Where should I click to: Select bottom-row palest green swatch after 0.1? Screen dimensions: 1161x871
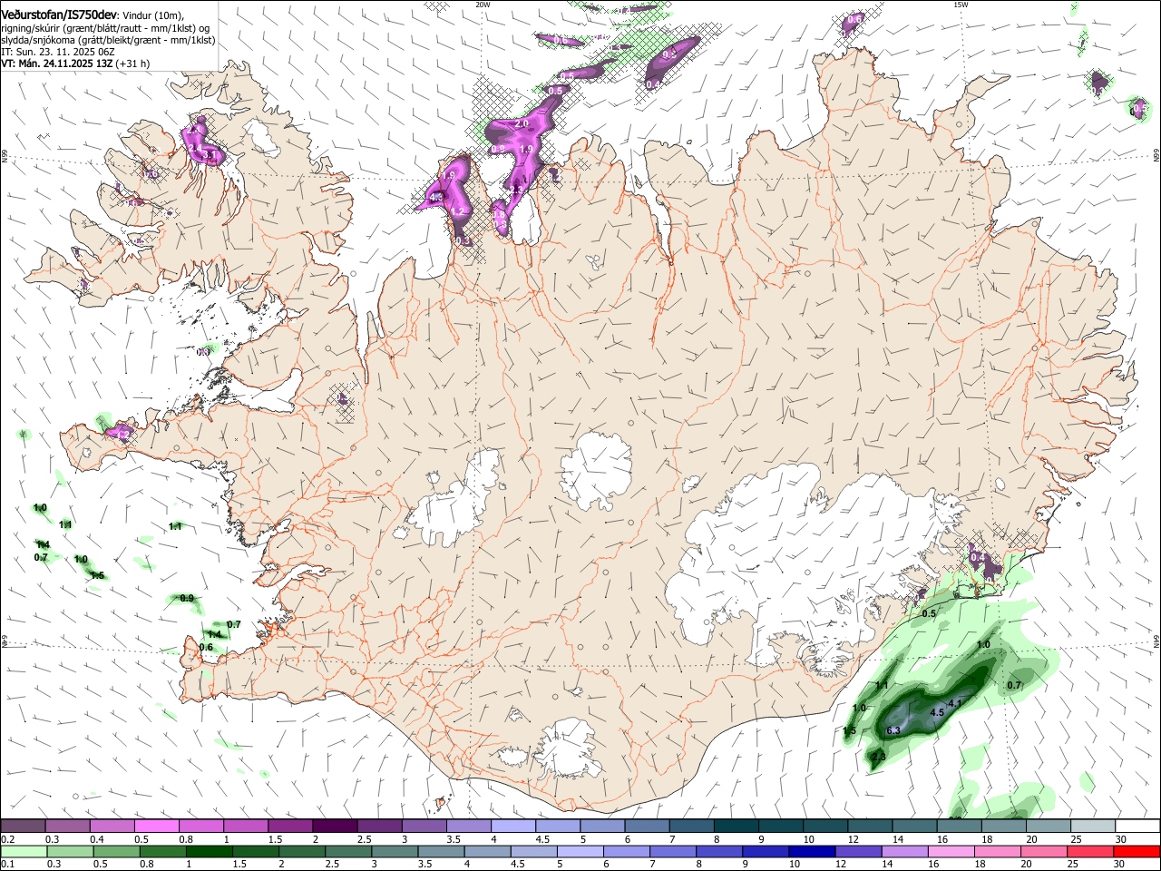coord(24,851)
